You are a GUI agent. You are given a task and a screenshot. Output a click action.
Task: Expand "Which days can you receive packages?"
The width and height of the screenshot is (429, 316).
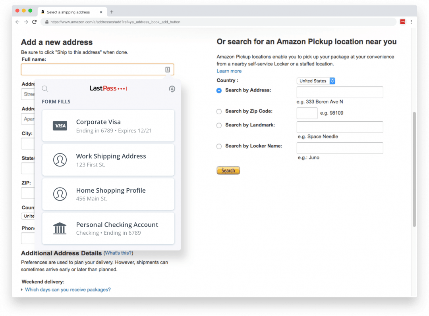(x=68, y=290)
